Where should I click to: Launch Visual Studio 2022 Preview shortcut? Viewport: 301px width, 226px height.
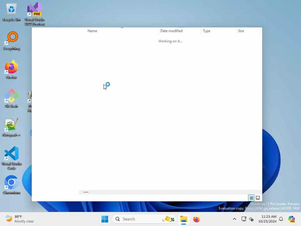click(34, 14)
